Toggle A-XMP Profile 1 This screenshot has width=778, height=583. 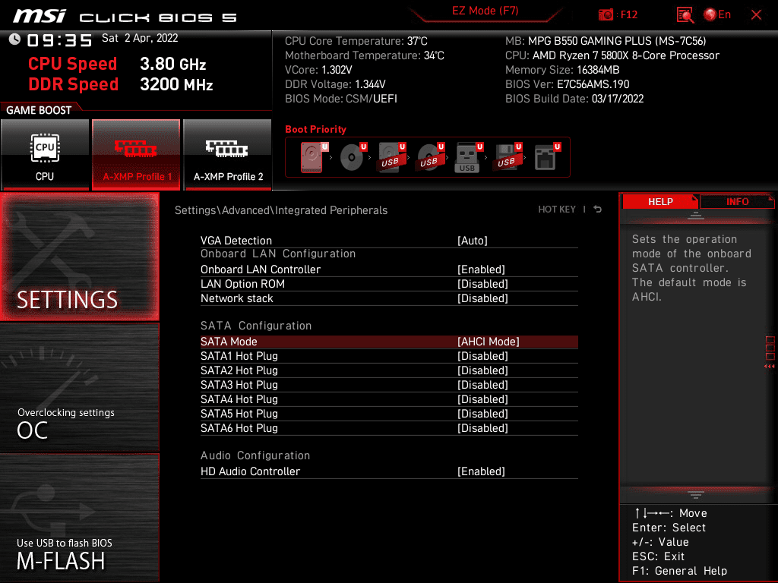point(136,154)
